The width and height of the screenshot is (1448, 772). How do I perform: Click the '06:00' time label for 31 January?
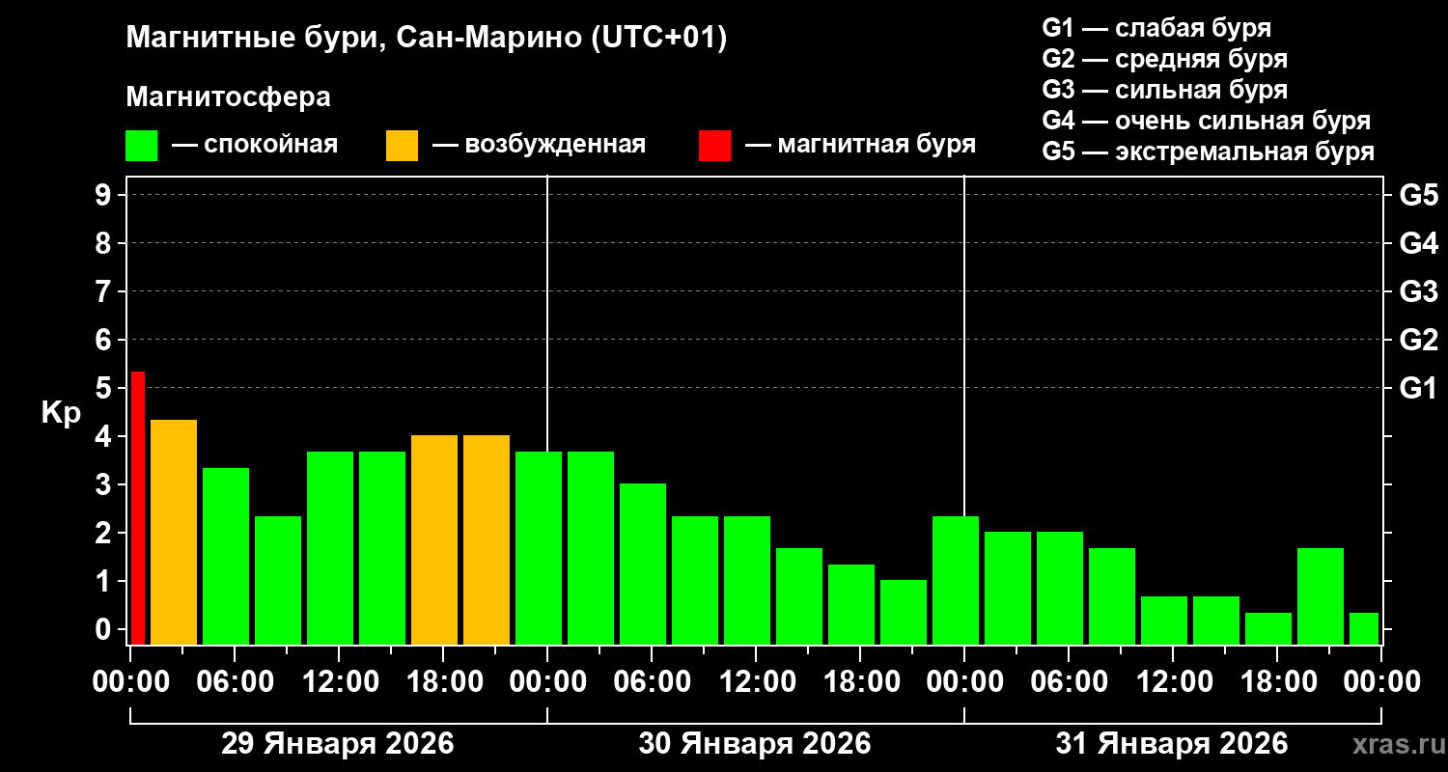click(x=1068, y=682)
